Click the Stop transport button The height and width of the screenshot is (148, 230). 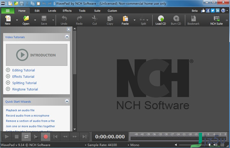point(16,137)
